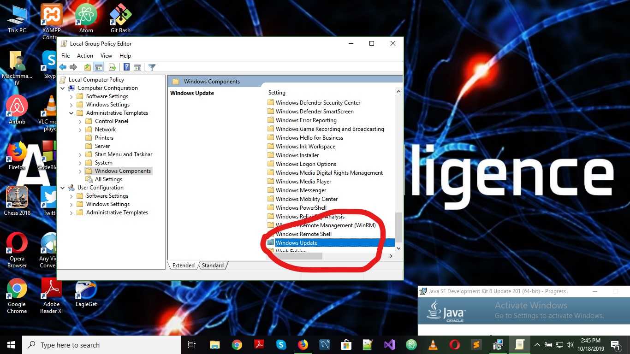Open Microsoft Store from the taskbar
630x354 pixels.
click(346, 345)
